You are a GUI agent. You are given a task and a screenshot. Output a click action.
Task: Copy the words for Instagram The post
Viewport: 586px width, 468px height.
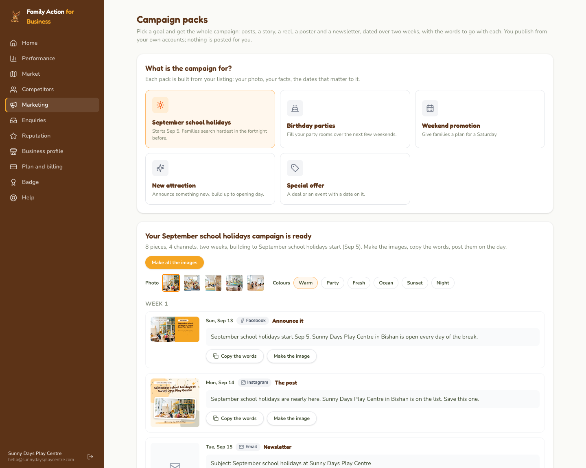coord(235,418)
